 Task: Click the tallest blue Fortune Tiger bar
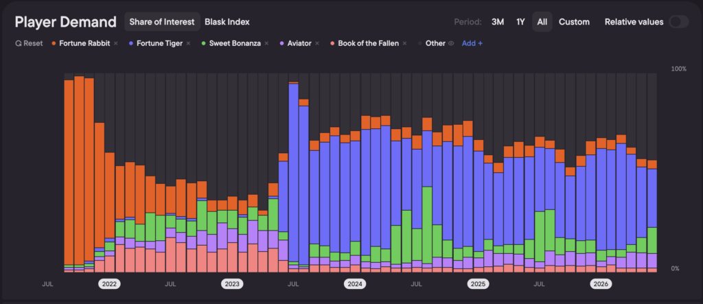point(293,173)
